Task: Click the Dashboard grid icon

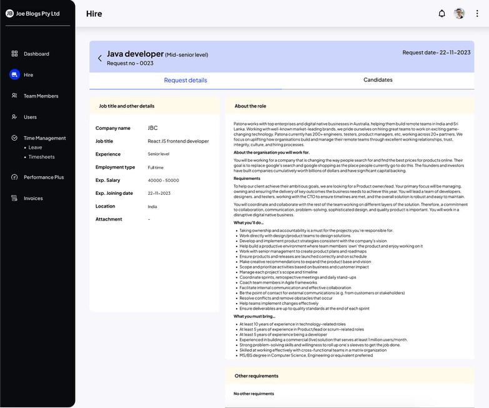Action: [14, 54]
